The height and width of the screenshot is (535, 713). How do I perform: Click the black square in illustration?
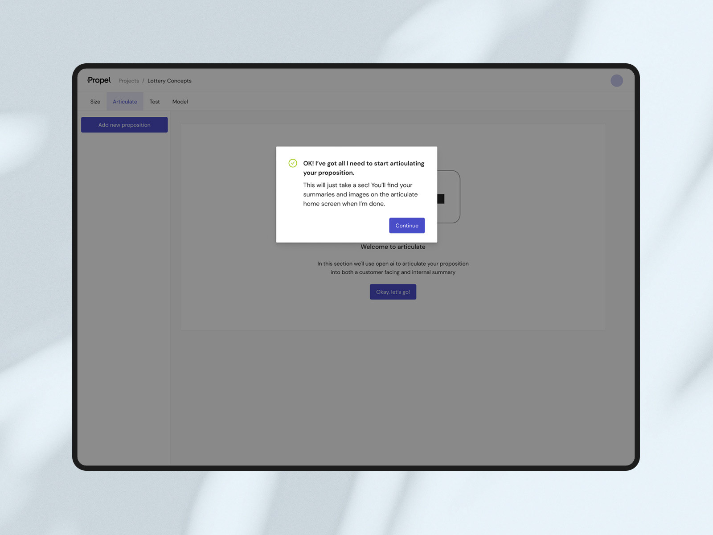coord(441,199)
